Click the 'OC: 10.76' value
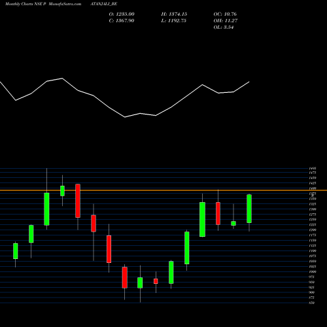Viewport: 327px width, 327px height. pos(225,14)
